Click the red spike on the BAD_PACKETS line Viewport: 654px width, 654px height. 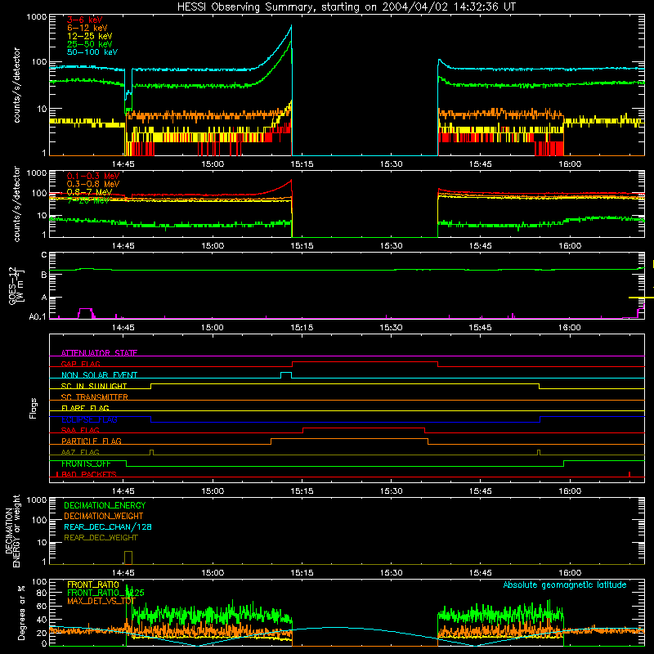(x=629, y=474)
